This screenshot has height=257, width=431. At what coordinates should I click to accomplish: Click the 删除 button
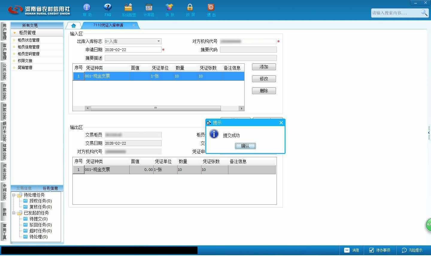264,91
